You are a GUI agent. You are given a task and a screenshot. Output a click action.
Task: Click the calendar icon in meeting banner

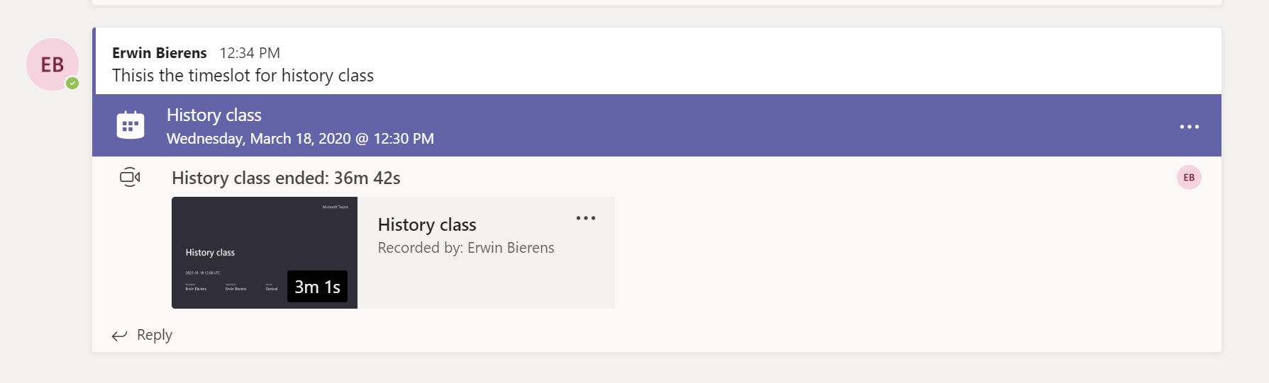[x=131, y=125]
